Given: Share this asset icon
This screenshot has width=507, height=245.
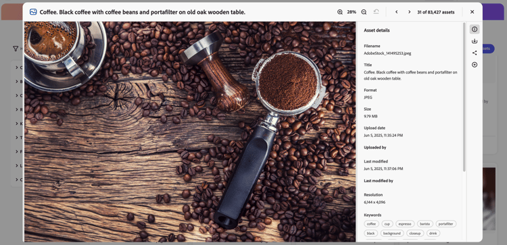Looking at the screenshot, I should point(475,53).
